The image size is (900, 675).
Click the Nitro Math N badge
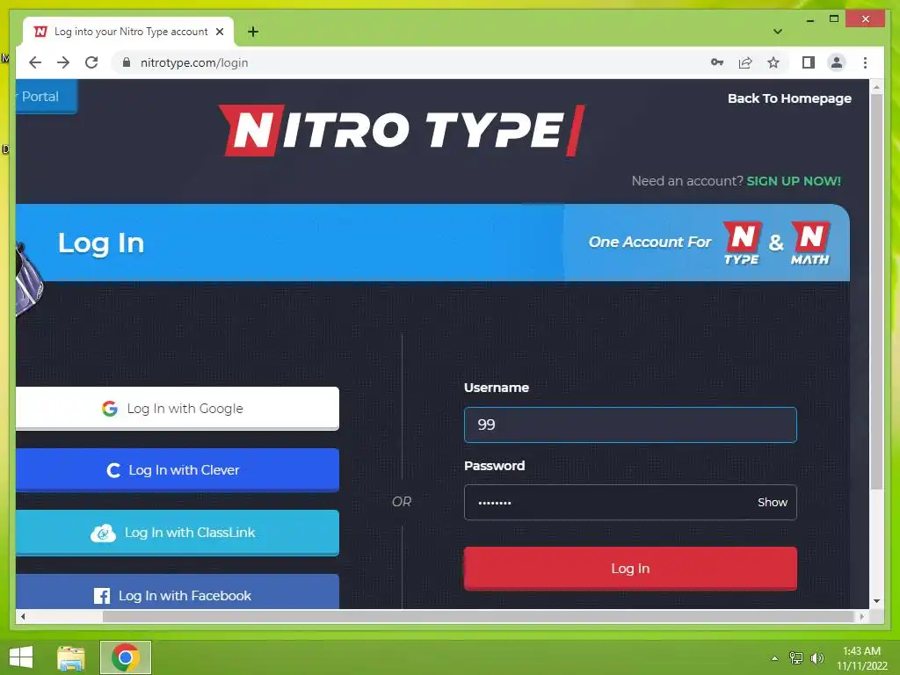tap(810, 243)
